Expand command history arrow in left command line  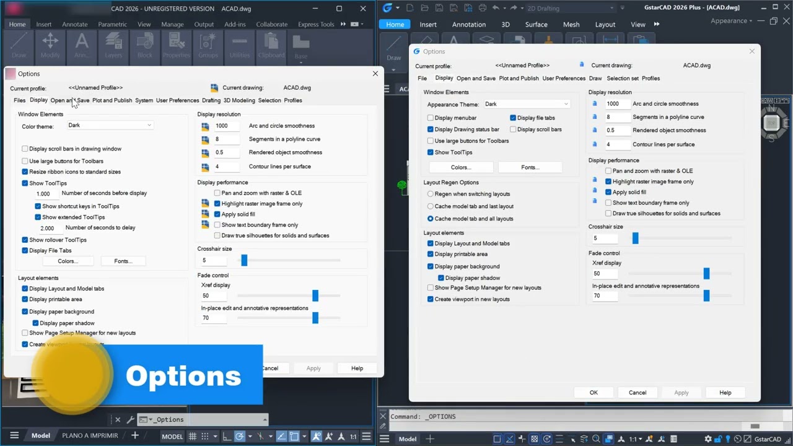point(264,419)
